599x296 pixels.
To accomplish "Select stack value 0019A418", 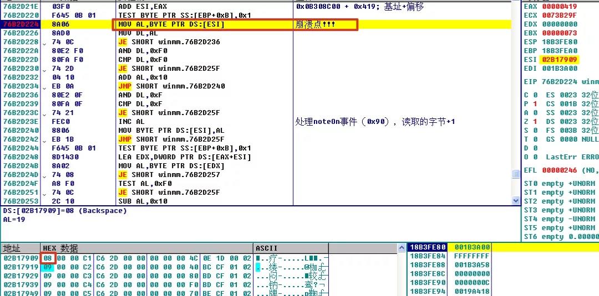I will [473, 292].
